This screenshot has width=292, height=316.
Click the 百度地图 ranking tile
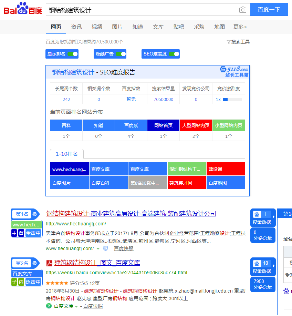(226, 183)
